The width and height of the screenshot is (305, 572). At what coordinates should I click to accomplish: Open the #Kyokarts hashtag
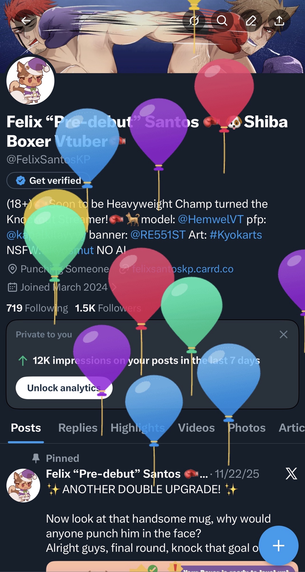coord(236,235)
